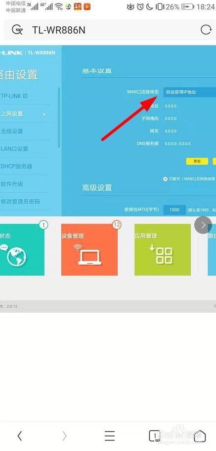The width and height of the screenshot is (216, 451).
Task: Tap the browser forward arrow
Action: 64,436
